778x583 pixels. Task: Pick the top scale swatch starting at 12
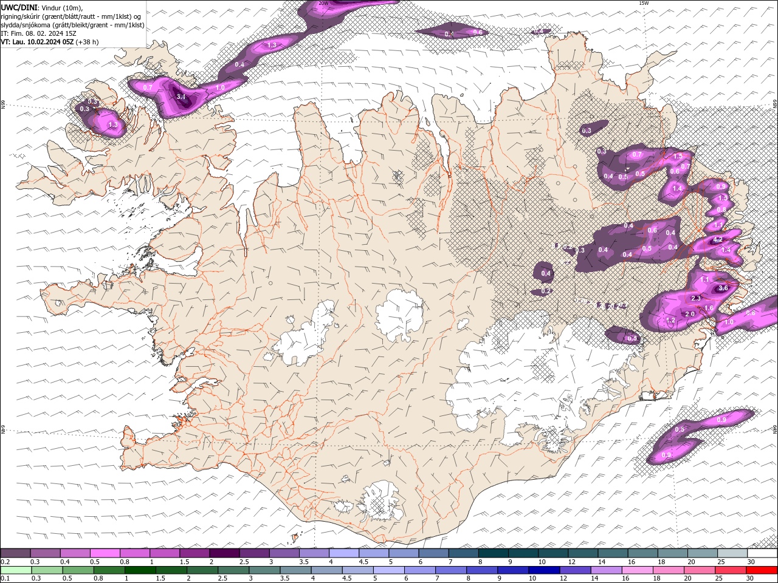(583, 553)
